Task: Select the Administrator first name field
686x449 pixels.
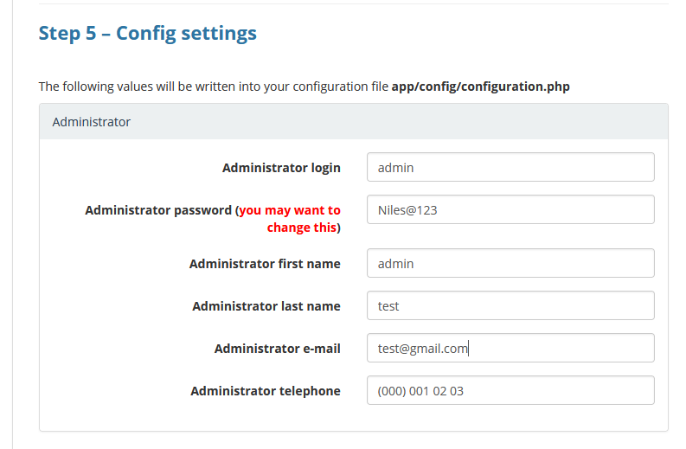Action: [x=510, y=264]
